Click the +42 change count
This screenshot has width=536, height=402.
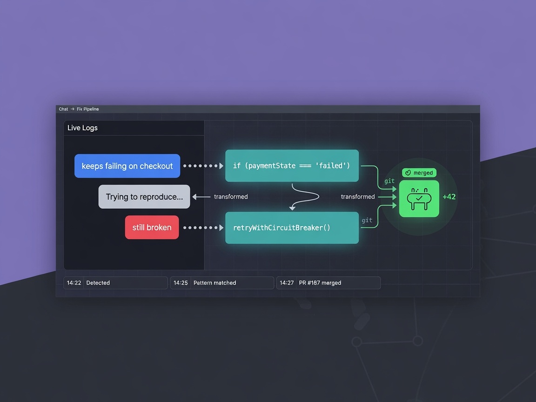click(449, 196)
